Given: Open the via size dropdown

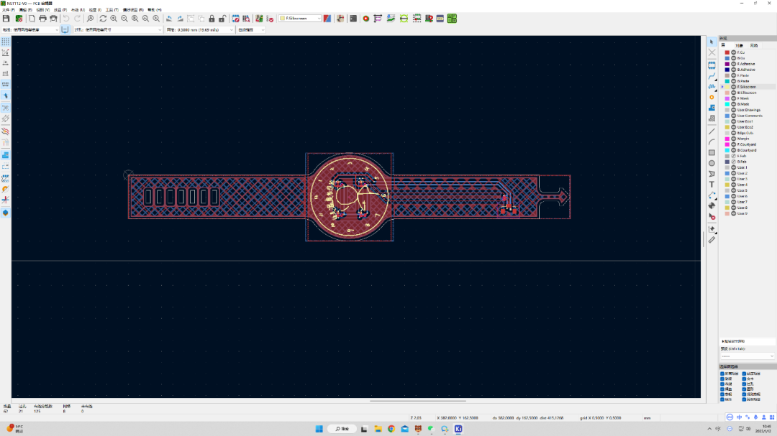Looking at the screenshot, I should pyautogui.click(x=118, y=29).
